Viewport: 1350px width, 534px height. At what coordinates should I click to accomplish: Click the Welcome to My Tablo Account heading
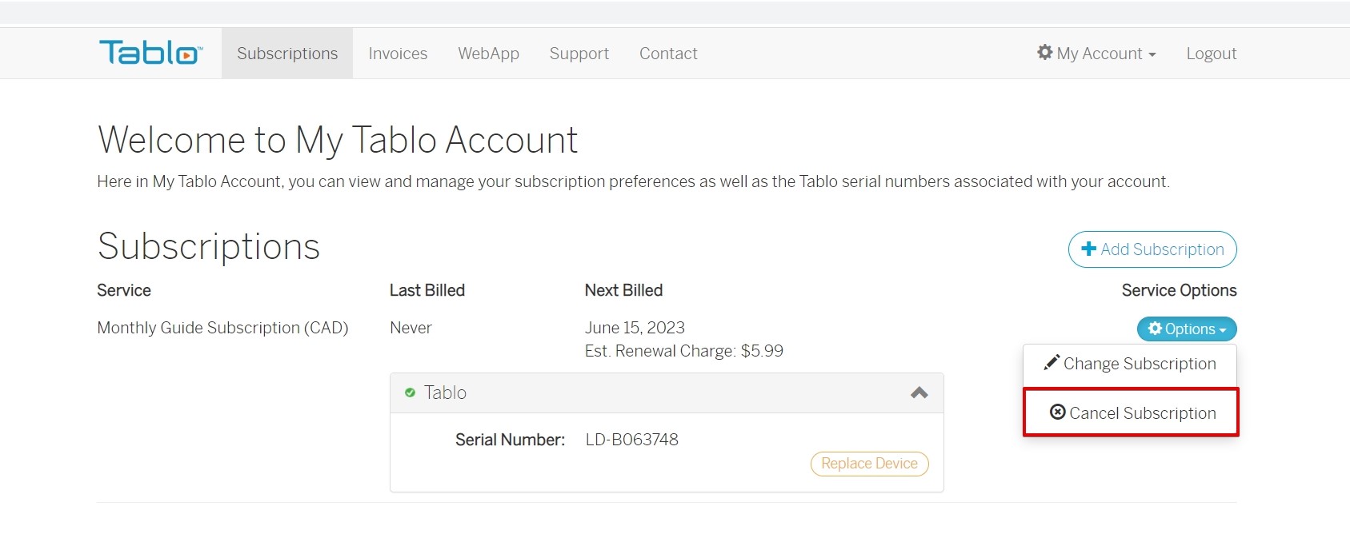point(338,141)
